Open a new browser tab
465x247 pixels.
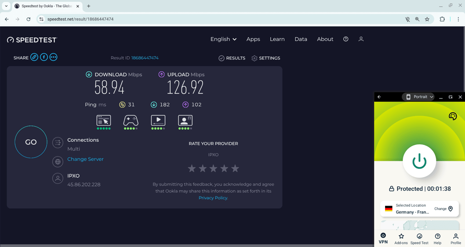pyautogui.click(x=89, y=6)
